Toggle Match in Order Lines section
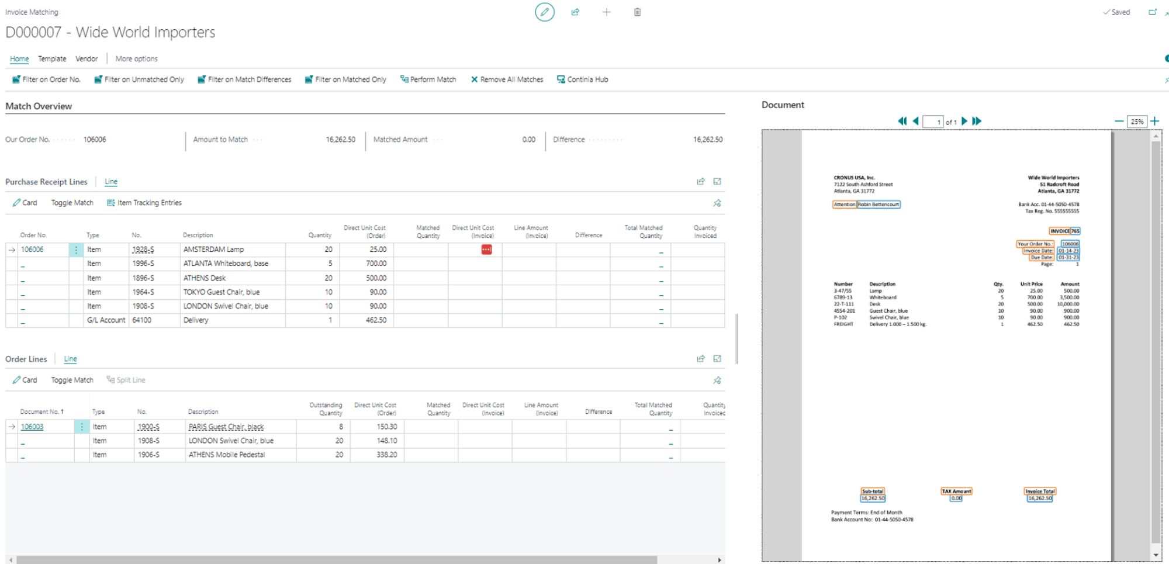This screenshot has height=564, width=1169. pos(72,380)
